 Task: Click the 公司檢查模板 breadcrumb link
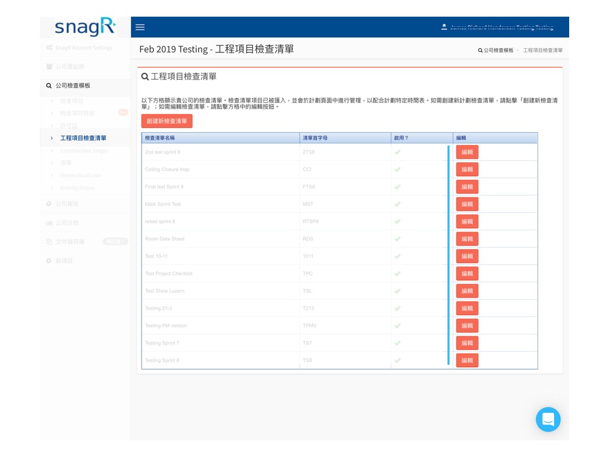pyautogui.click(x=498, y=50)
